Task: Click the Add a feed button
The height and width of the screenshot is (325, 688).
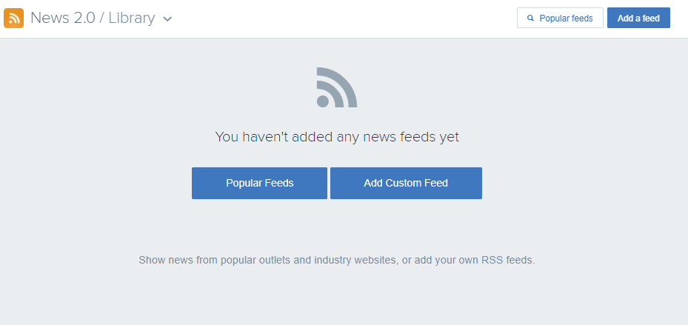Action: 638,18
